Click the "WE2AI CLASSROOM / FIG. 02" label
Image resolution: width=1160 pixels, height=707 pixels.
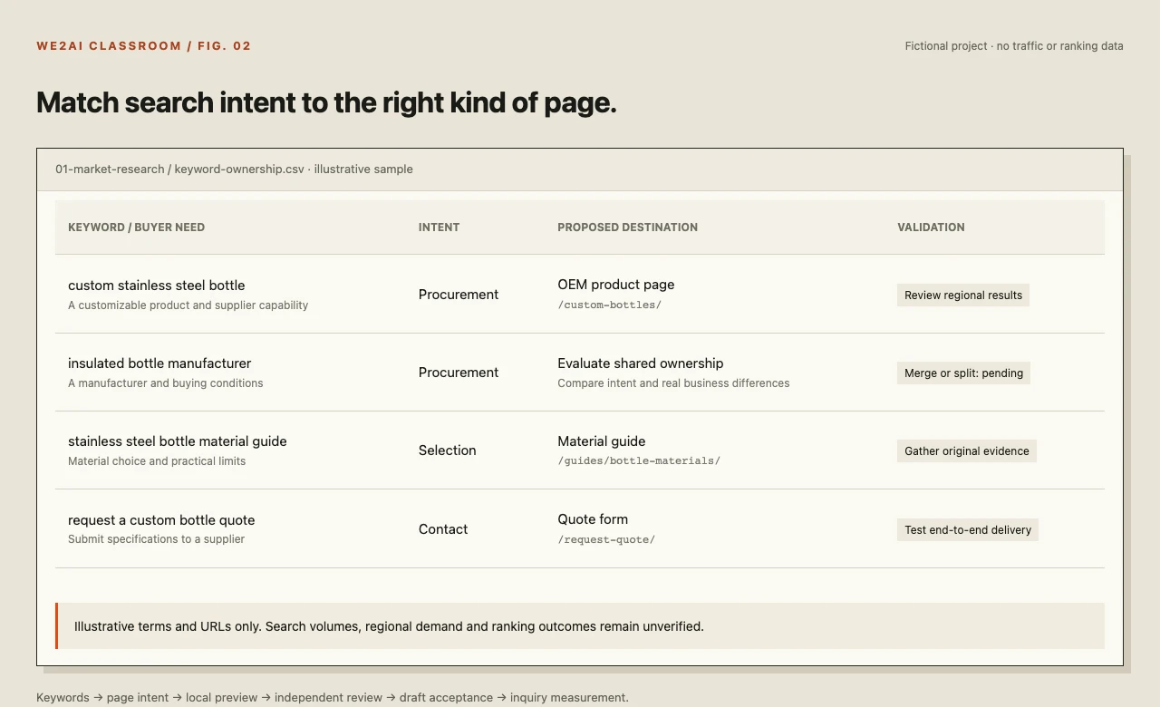tap(144, 46)
